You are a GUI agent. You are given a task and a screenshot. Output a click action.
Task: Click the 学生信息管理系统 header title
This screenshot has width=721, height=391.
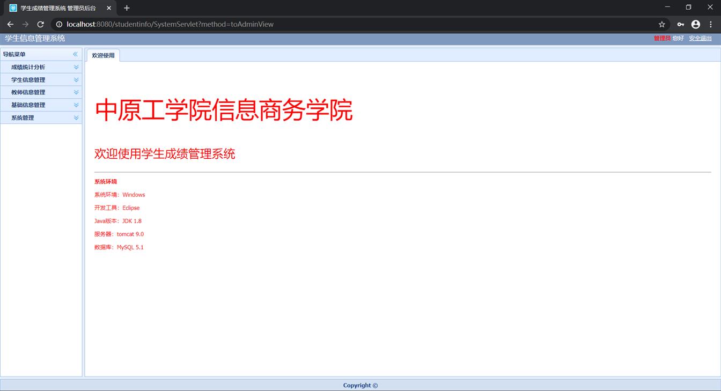point(35,38)
